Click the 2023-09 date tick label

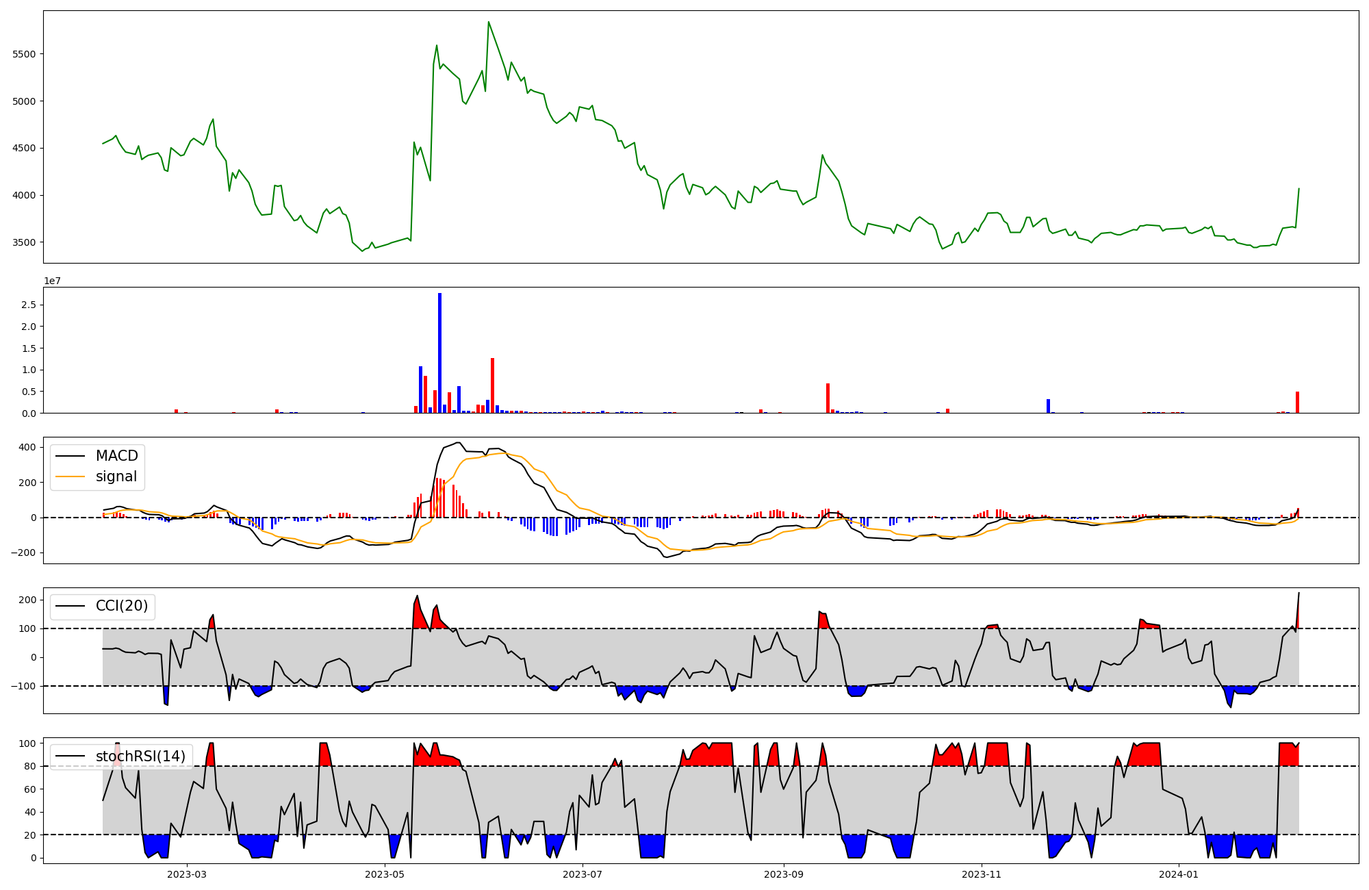(783, 874)
